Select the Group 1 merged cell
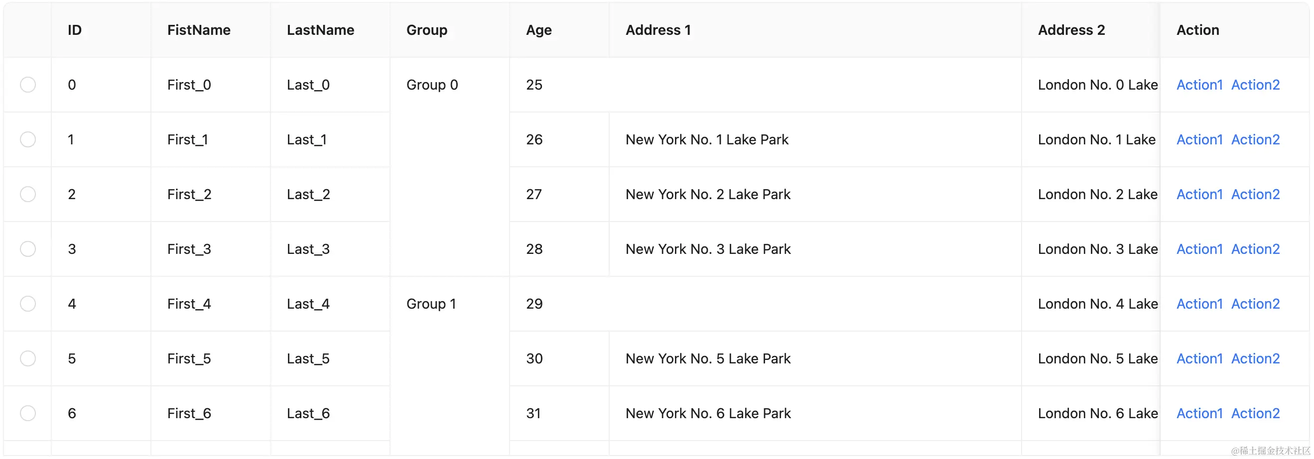The height and width of the screenshot is (459, 1314). coord(449,366)
